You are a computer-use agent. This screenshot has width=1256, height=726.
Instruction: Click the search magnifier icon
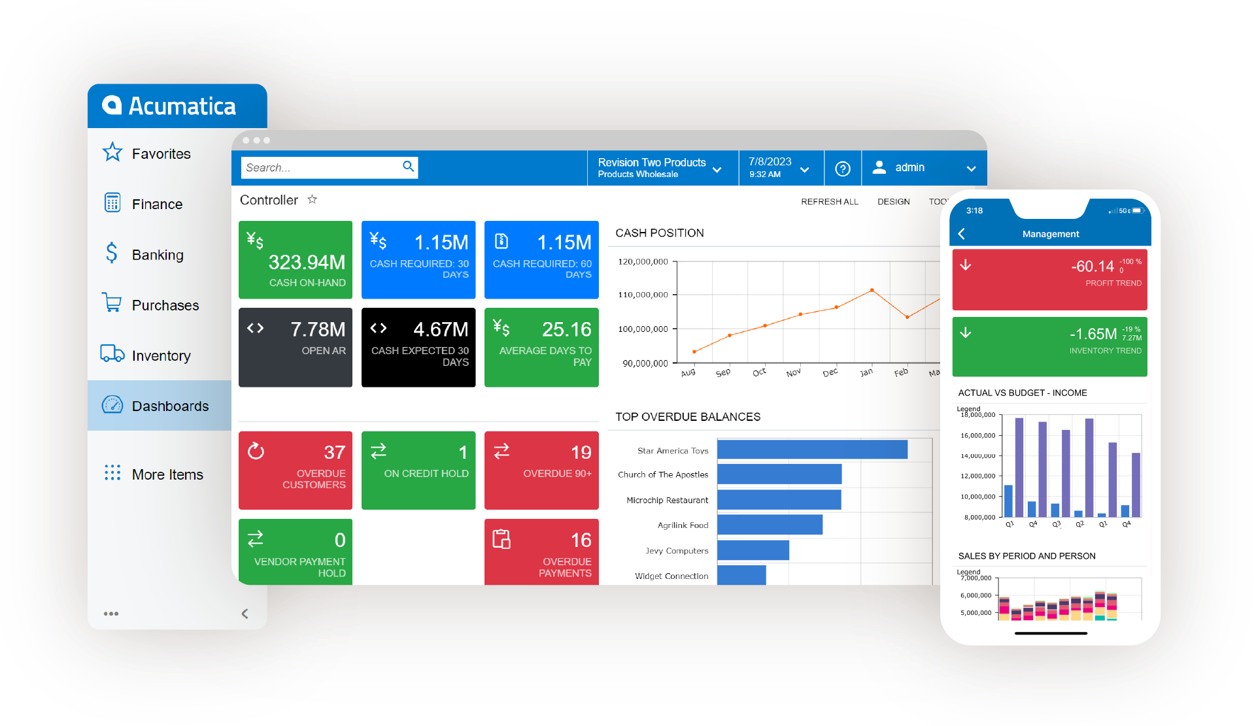(x=407, y=167)
